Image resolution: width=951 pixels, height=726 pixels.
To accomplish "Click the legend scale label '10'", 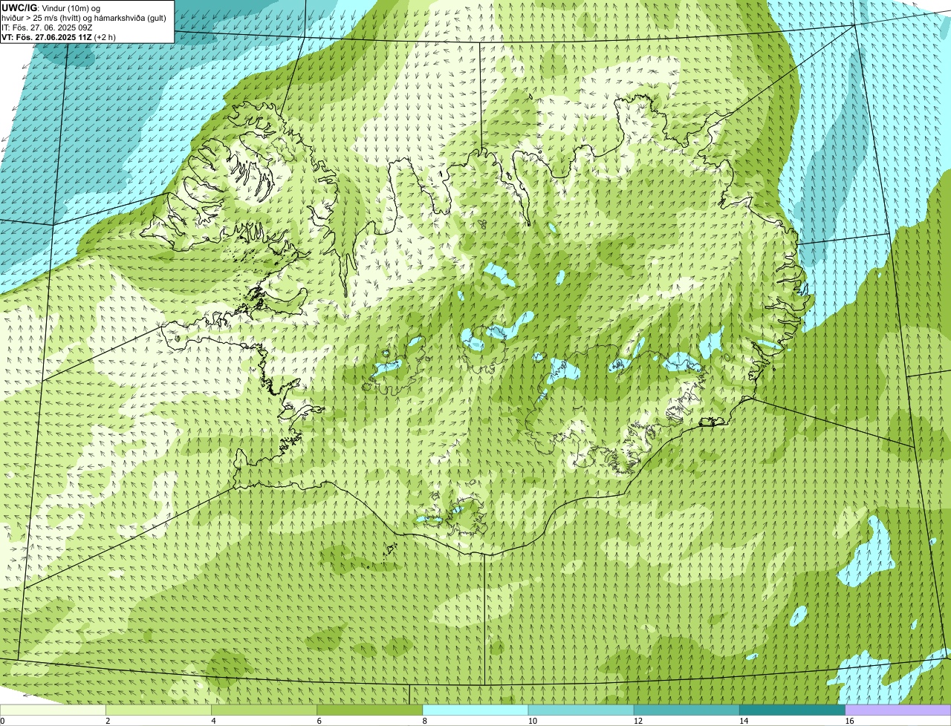I will (532, 721).
